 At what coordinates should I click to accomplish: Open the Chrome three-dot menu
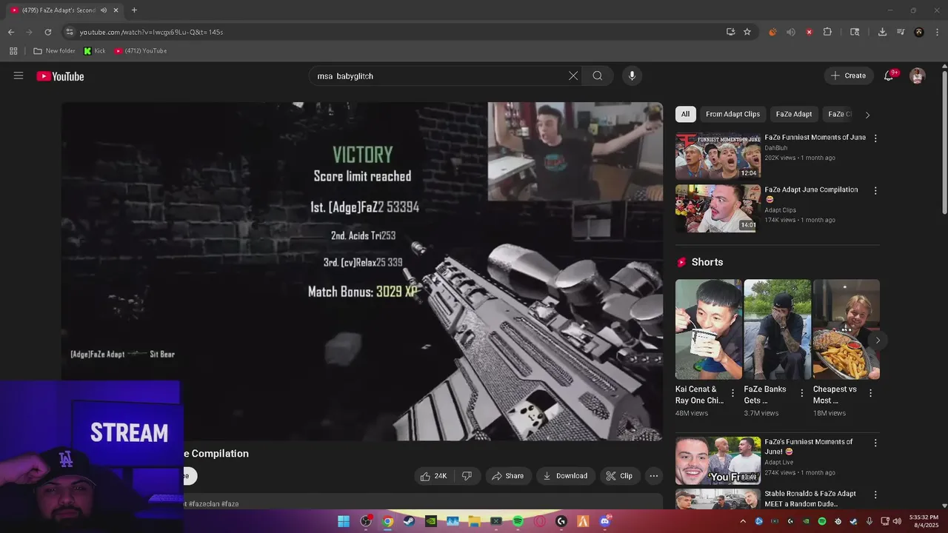click(938, 32)
